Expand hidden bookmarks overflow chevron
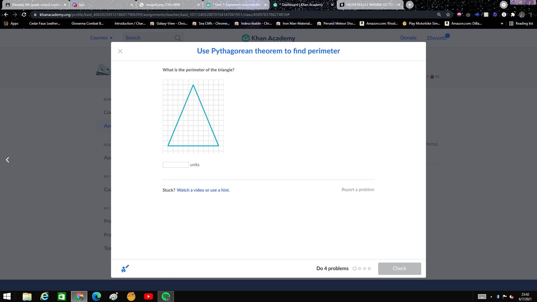Viewport: 537px width, 302px height. pos(502,23)
